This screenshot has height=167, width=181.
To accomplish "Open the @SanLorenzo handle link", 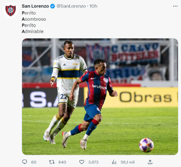I will coord(71,6).
